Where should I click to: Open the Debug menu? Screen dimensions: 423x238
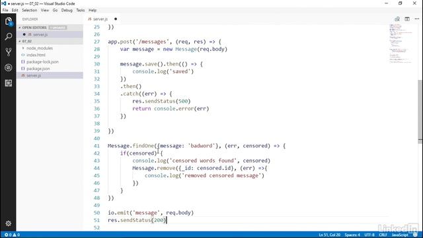click(67, 11)
